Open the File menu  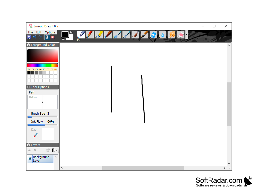[x=30, y=32]
